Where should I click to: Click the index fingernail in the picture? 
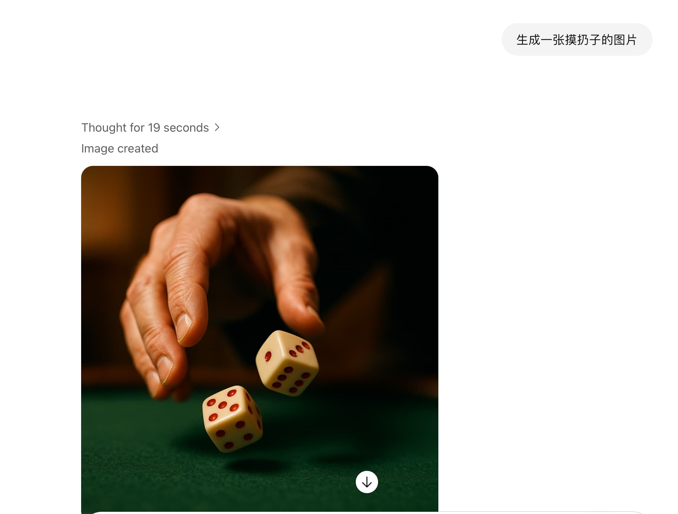pos(184,328)
